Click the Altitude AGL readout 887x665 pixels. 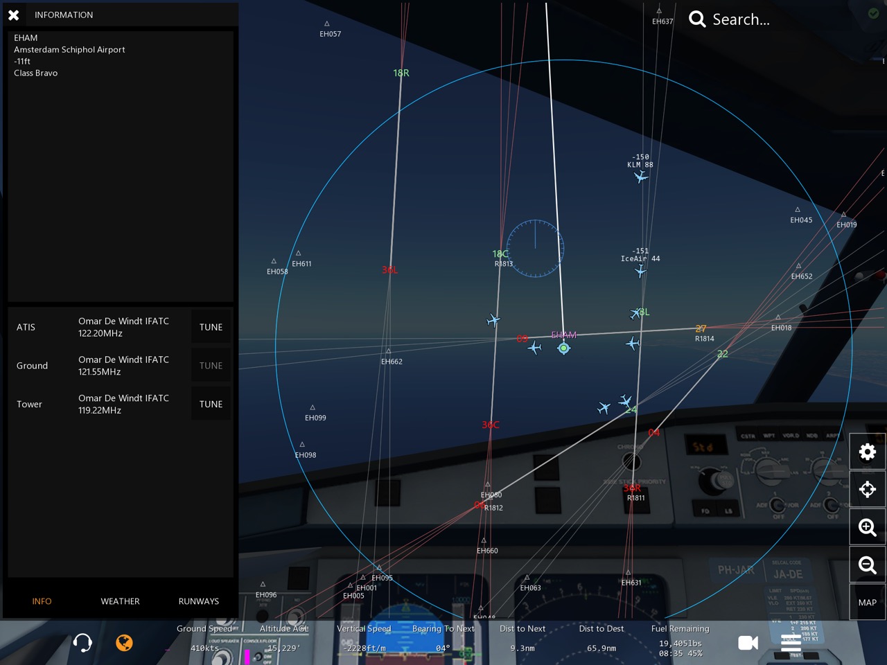(x=284, y=638)
